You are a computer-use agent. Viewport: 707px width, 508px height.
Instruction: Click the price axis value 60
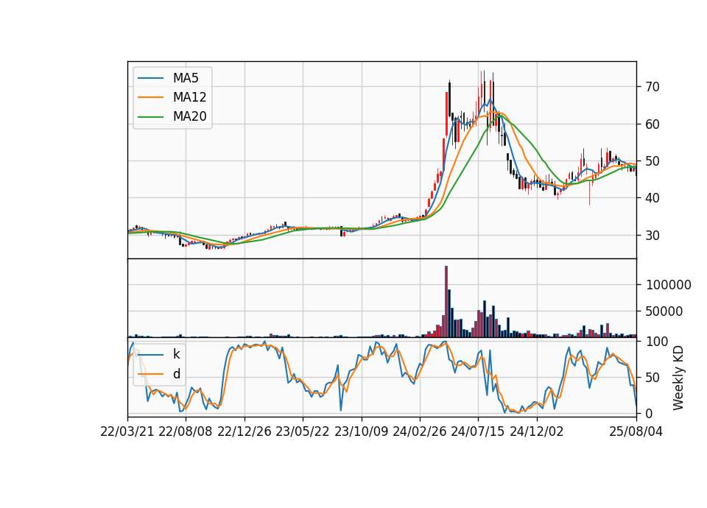pyautogui.click(x=653, y=124)
